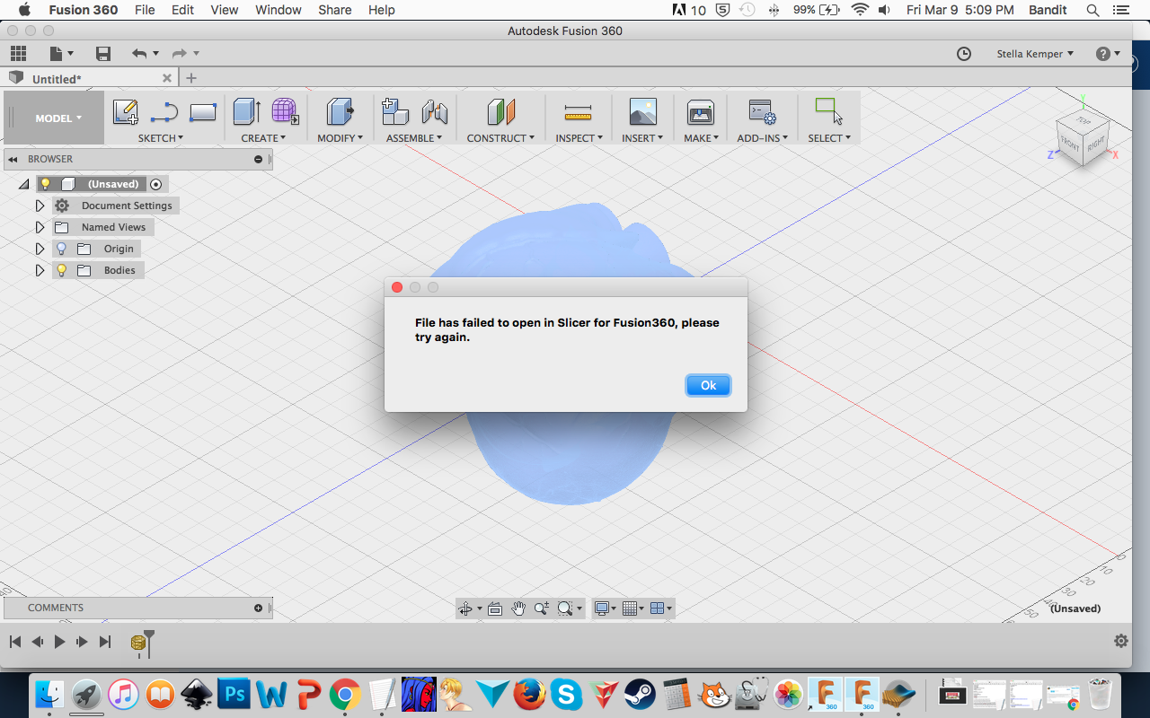Open the MODIFY dropdown menu
This screenshot has width=1150, height=718.
tap(340, 138)
